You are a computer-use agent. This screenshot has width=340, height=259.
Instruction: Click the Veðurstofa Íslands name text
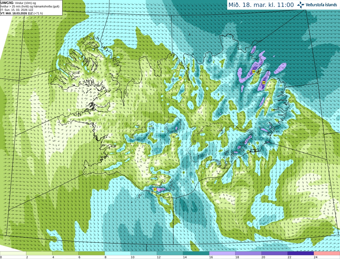(x=321, y=5)
